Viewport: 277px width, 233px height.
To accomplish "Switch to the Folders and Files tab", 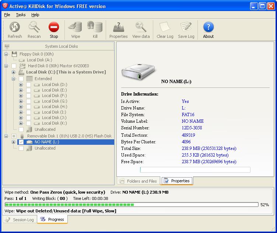I will tap(138, 181).
